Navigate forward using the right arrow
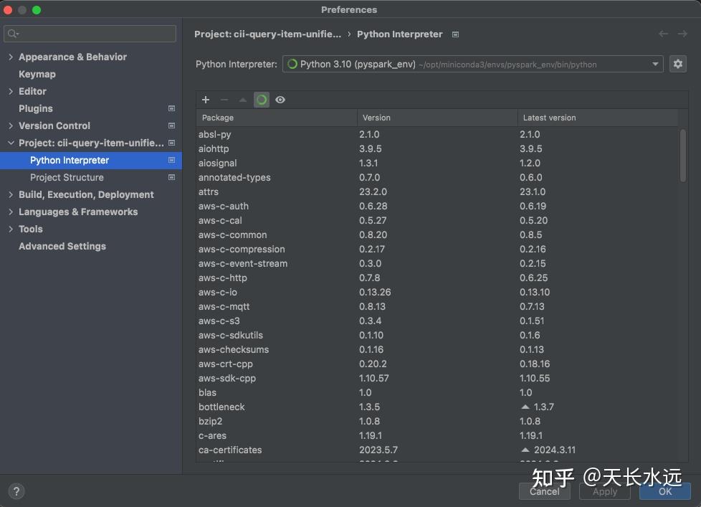This screenshot has height=507, width=701. point(682,34)
